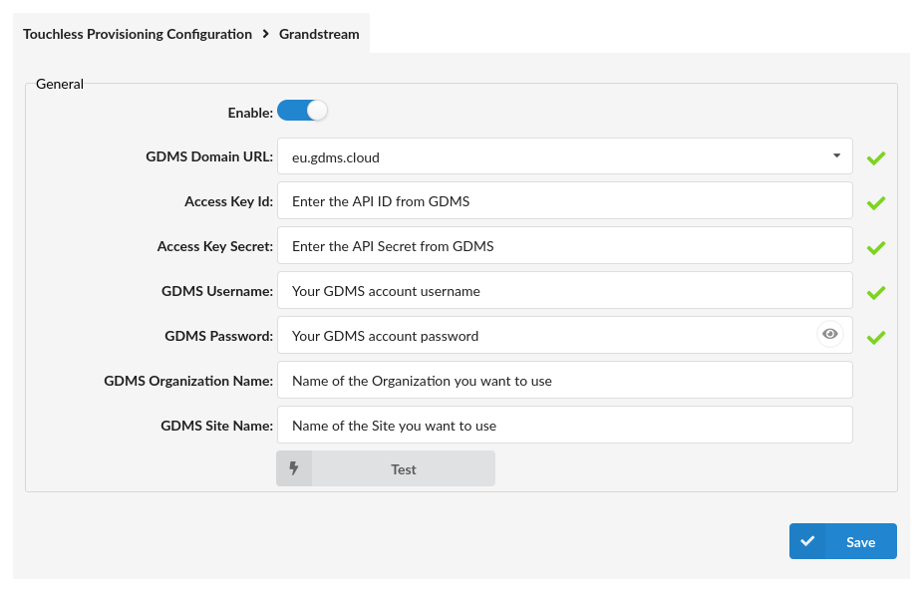Image resolution: width=921 pixels, height=596 pixels.
Task: Click the Enable label
Action: (250, 113)
